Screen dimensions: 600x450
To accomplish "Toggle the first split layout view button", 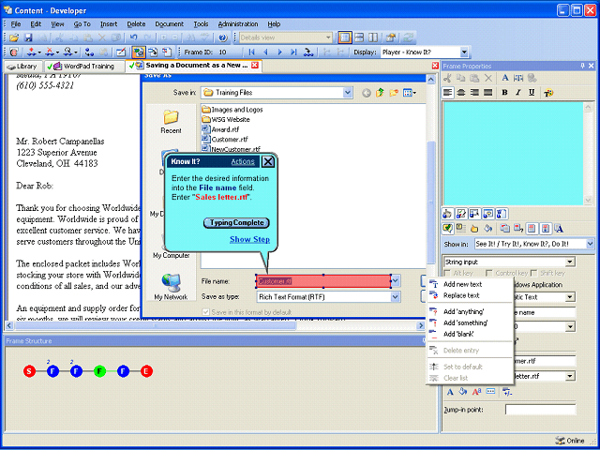I will pyautogui.click(x=345, y=37).
